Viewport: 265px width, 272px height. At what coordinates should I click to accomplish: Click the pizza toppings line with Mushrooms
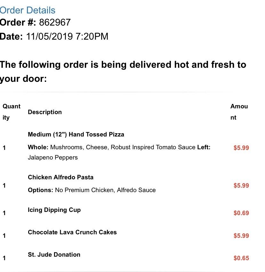click(x=119, y=148)
